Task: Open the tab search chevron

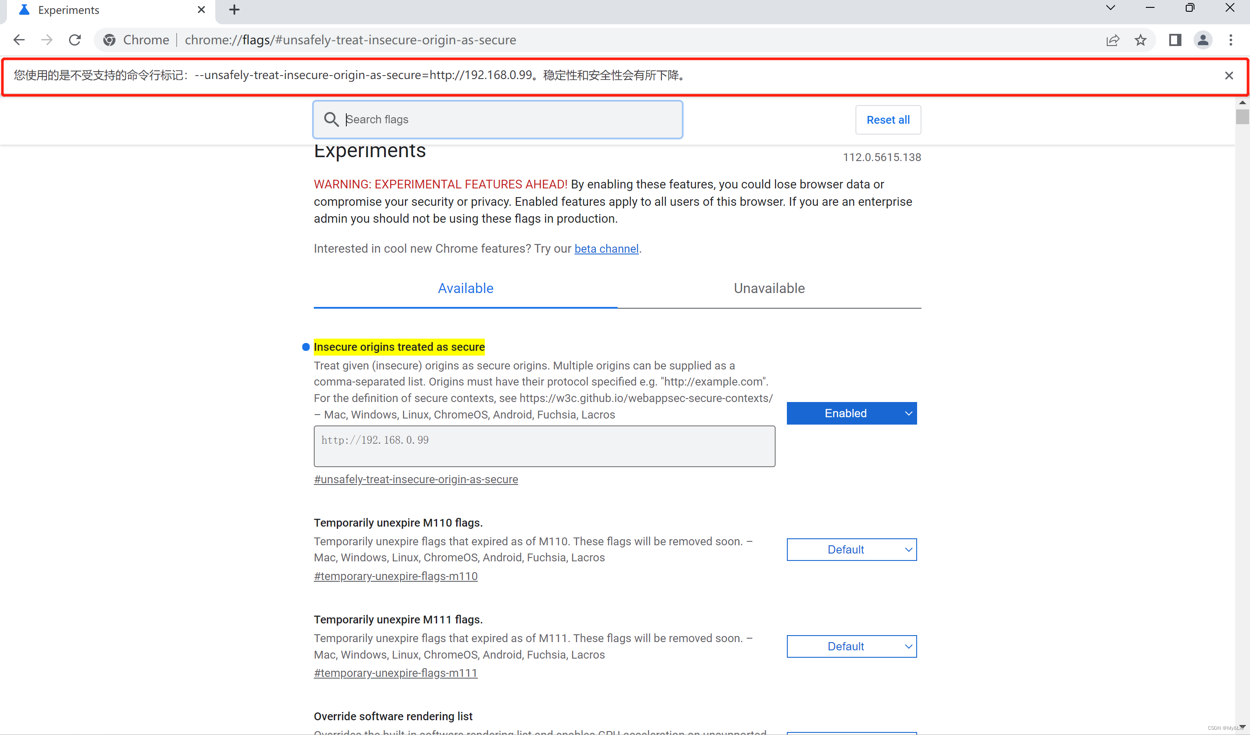Action: point(1111,7)
